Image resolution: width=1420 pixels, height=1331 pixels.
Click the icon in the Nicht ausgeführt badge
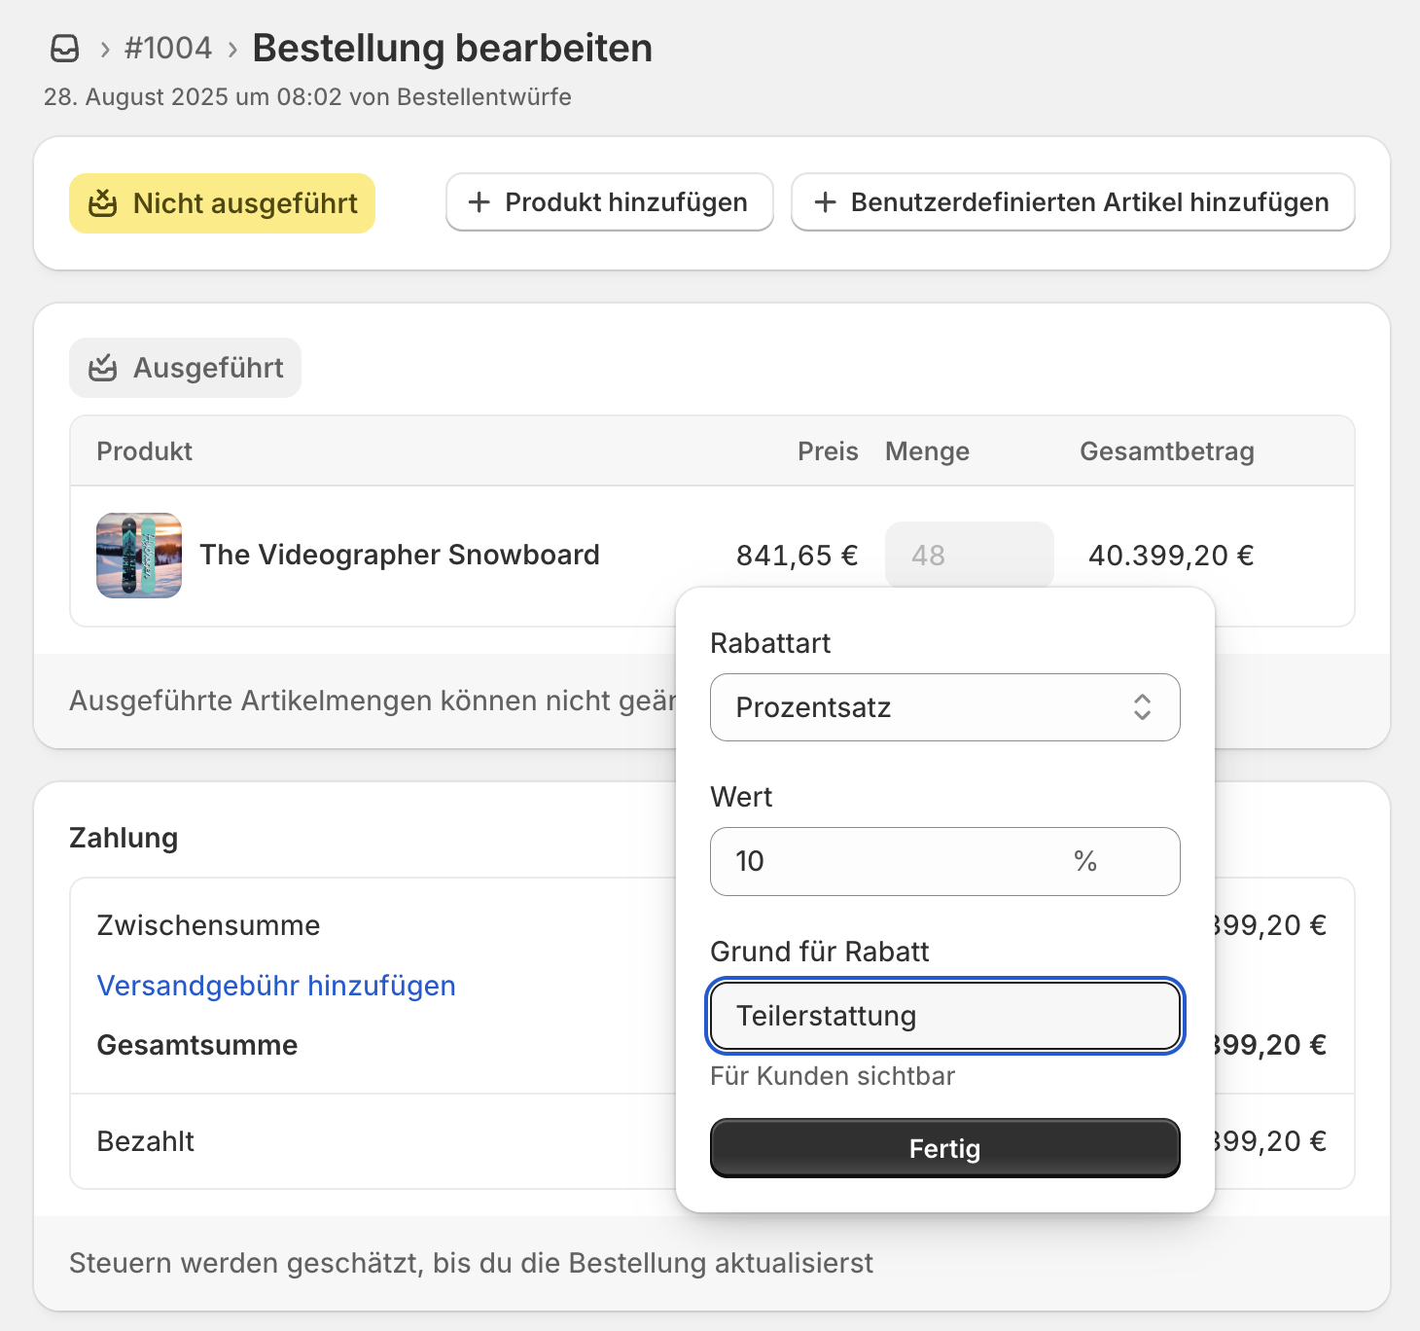coord(103,203)
